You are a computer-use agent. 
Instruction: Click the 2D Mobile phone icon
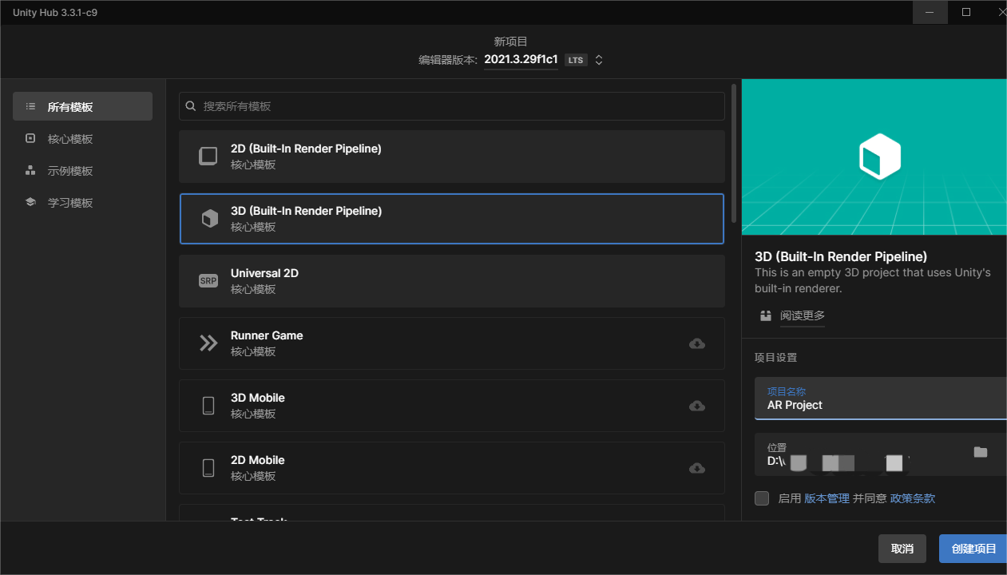[208, 468]
